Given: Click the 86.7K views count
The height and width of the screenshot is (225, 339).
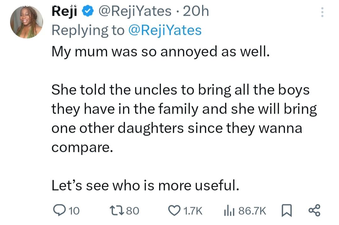Looking at the screenshot, I should (x=252, y=211).
